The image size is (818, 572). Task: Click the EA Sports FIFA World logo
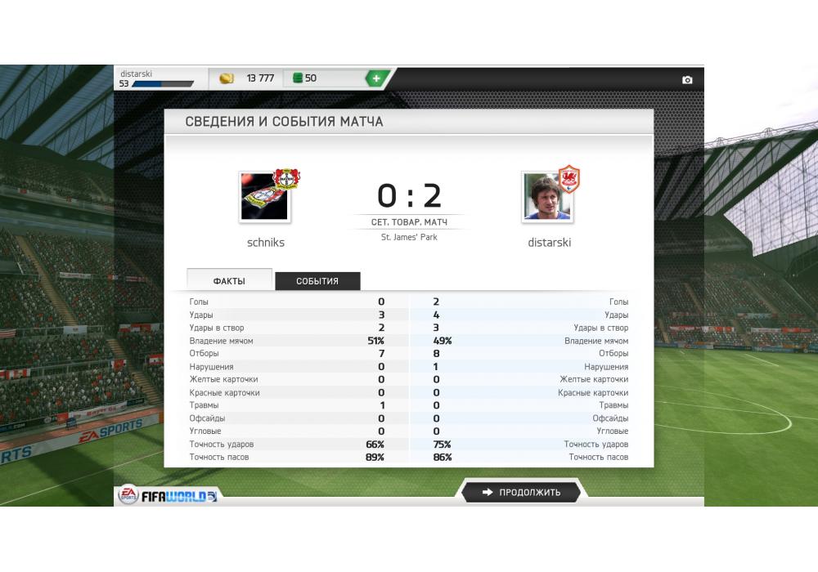click(168, 495)
